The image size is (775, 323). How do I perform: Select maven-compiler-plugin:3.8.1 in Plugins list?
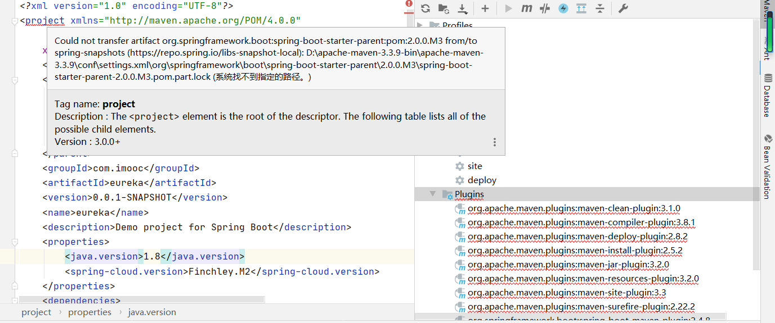[x=581, y=222]
